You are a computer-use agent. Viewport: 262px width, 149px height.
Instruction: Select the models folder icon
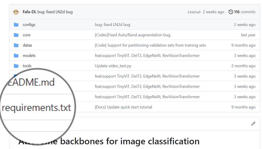[x=16, y=56]
